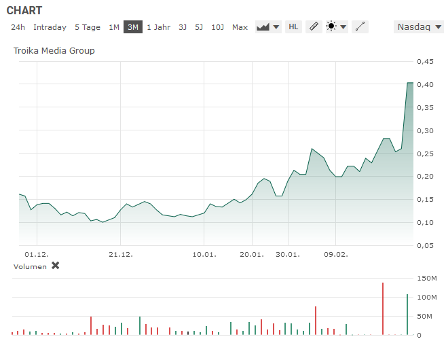Open the brightness theme dropdown

tap(336, 27)
